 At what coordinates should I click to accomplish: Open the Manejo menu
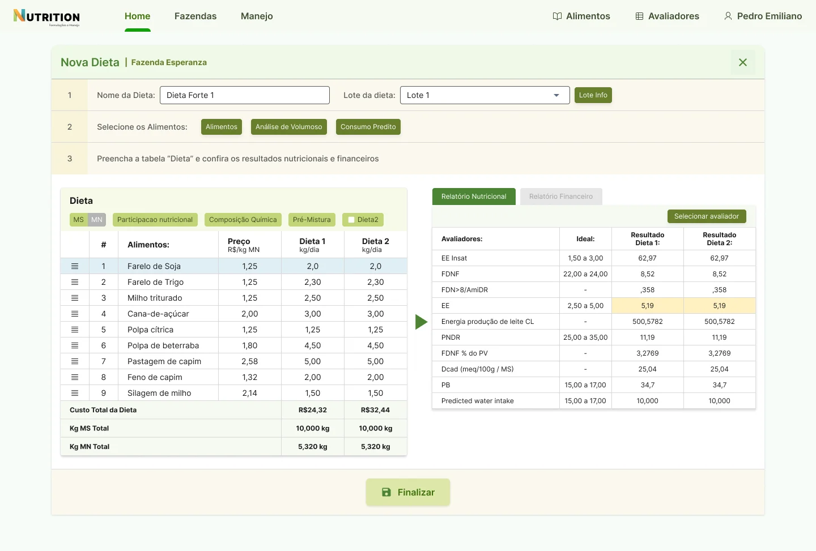click(x=257, y=16)
